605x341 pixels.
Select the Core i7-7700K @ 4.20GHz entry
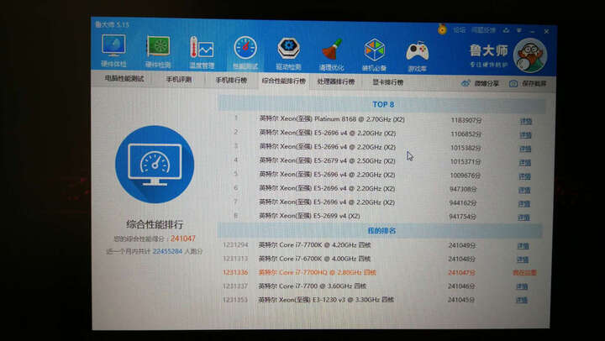[x=314, y=245]
